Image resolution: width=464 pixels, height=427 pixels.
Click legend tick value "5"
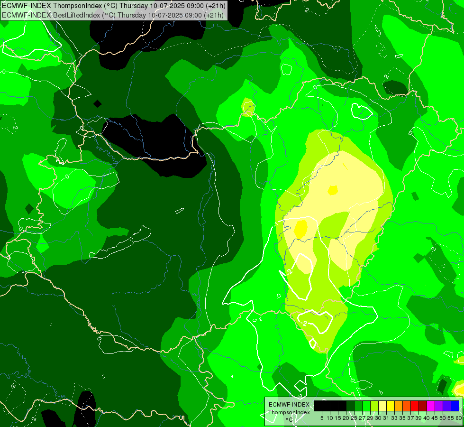(322, 418)
